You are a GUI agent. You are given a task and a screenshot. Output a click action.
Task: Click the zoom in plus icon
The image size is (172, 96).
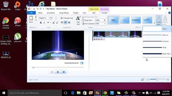coord(168,79)
